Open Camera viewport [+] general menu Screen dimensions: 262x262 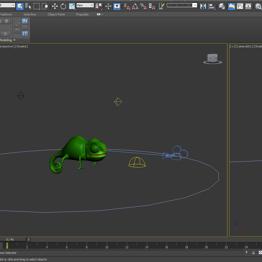[x=232, y=46]
